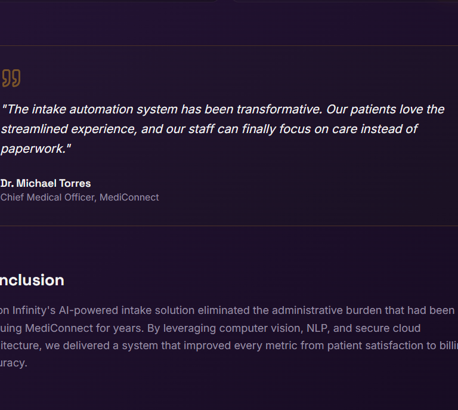Click the orange quotation mark icon

(11, 78)
